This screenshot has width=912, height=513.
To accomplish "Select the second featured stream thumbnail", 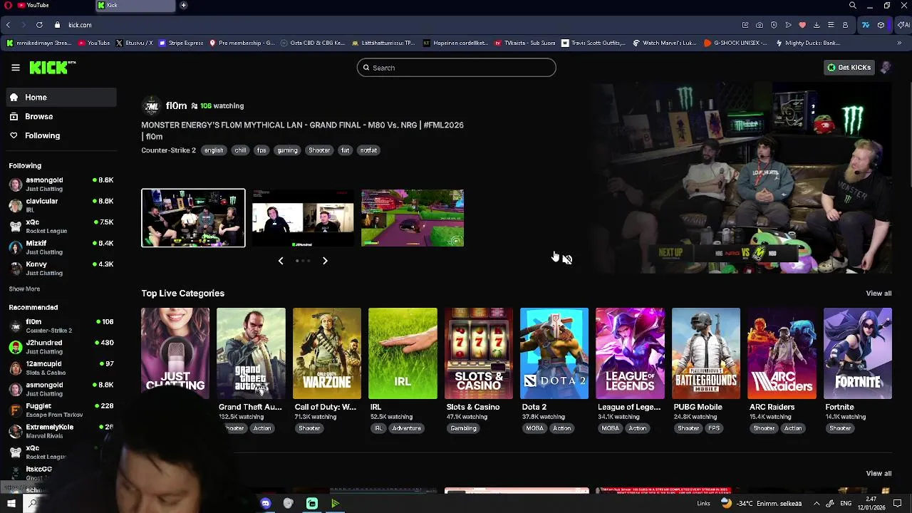I will (303, 218).
